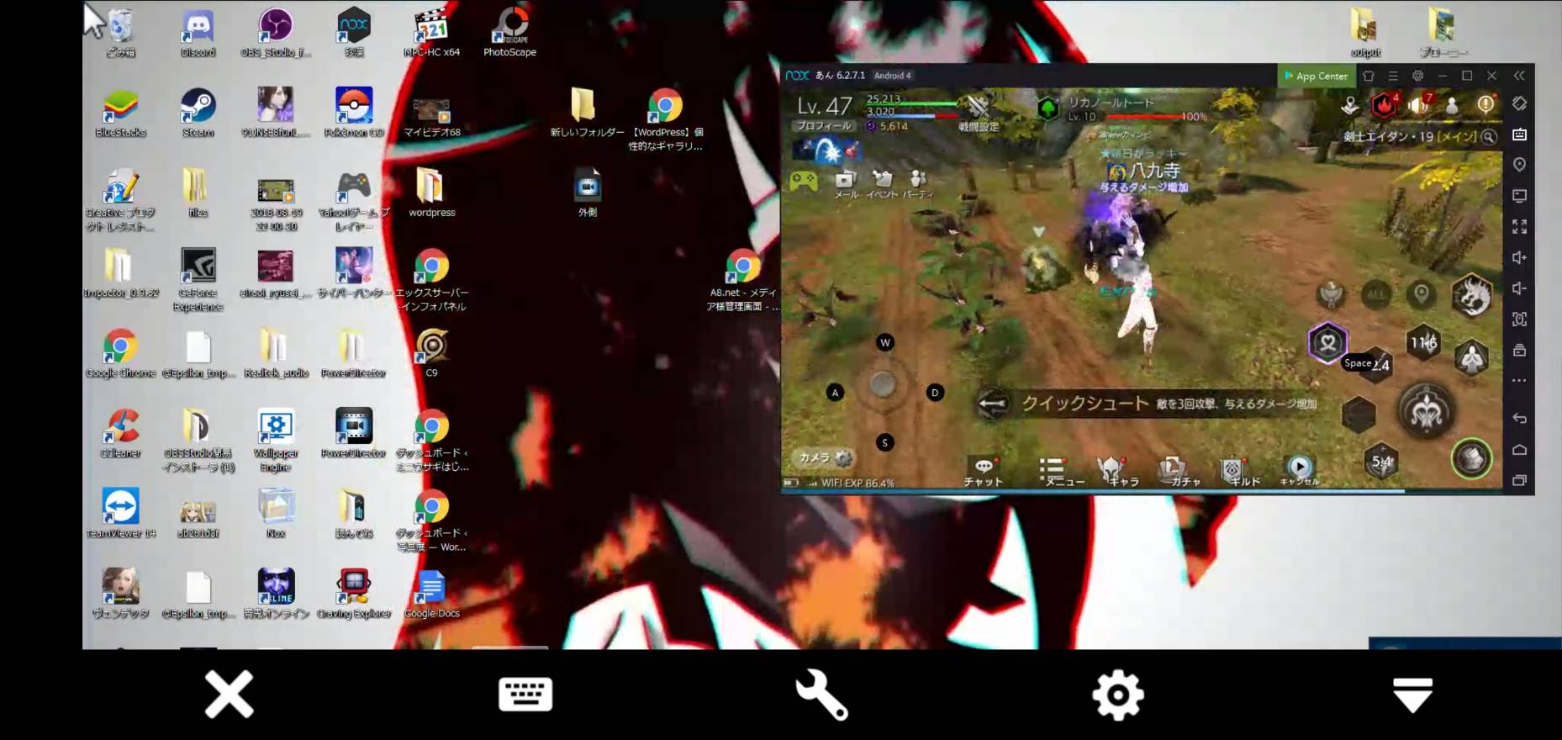Open the on-screen keyboard from bottom toolbar
Image resolution: width=1562 pixels, height=740 pixels.
[525, 695]
